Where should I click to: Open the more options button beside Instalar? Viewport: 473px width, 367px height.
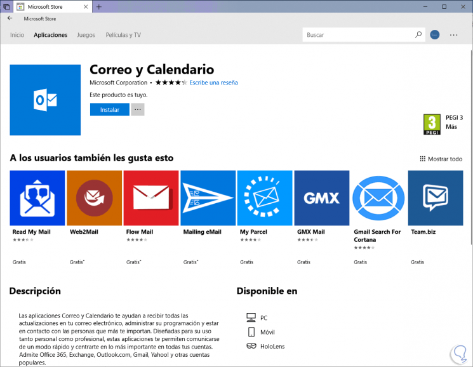(138, 109)
